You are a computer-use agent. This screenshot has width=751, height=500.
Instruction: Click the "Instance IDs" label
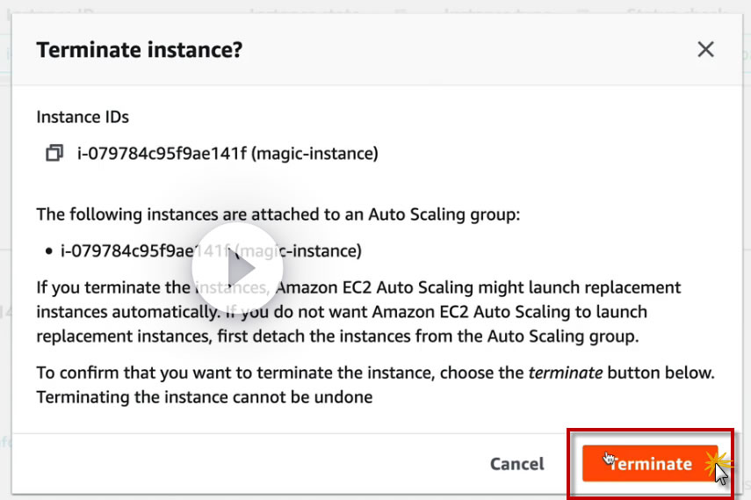pyautogui.click(x=83, y=116)
